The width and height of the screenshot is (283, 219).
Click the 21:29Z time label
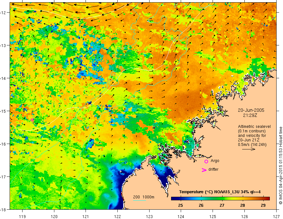[250, 115]
